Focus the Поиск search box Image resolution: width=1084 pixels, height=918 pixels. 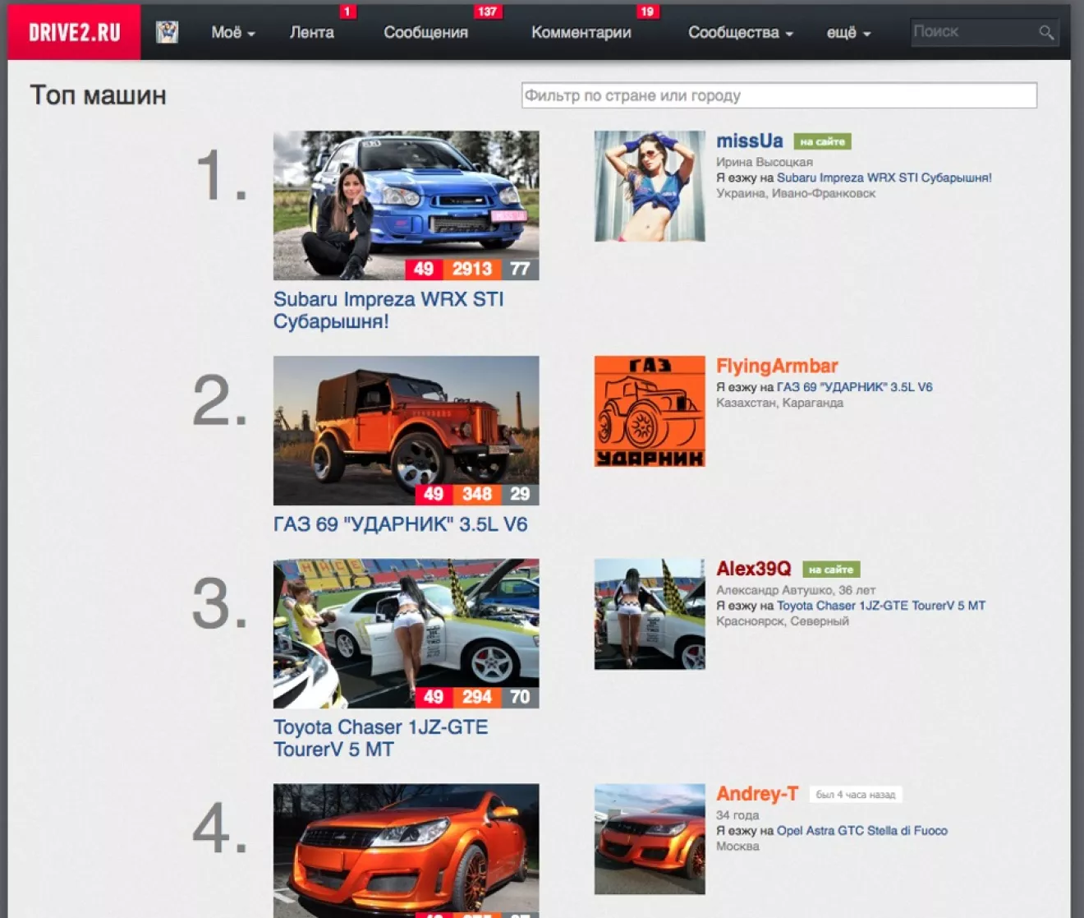point(973,32)
